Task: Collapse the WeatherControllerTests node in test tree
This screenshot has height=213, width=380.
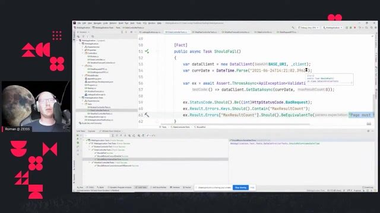Action: pos(90,163)
